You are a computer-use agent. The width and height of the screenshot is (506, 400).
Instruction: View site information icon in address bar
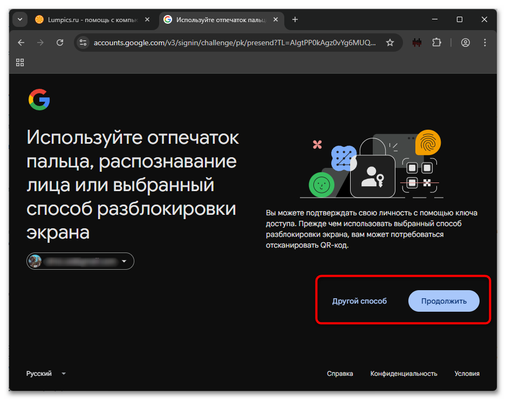[83, 43]
